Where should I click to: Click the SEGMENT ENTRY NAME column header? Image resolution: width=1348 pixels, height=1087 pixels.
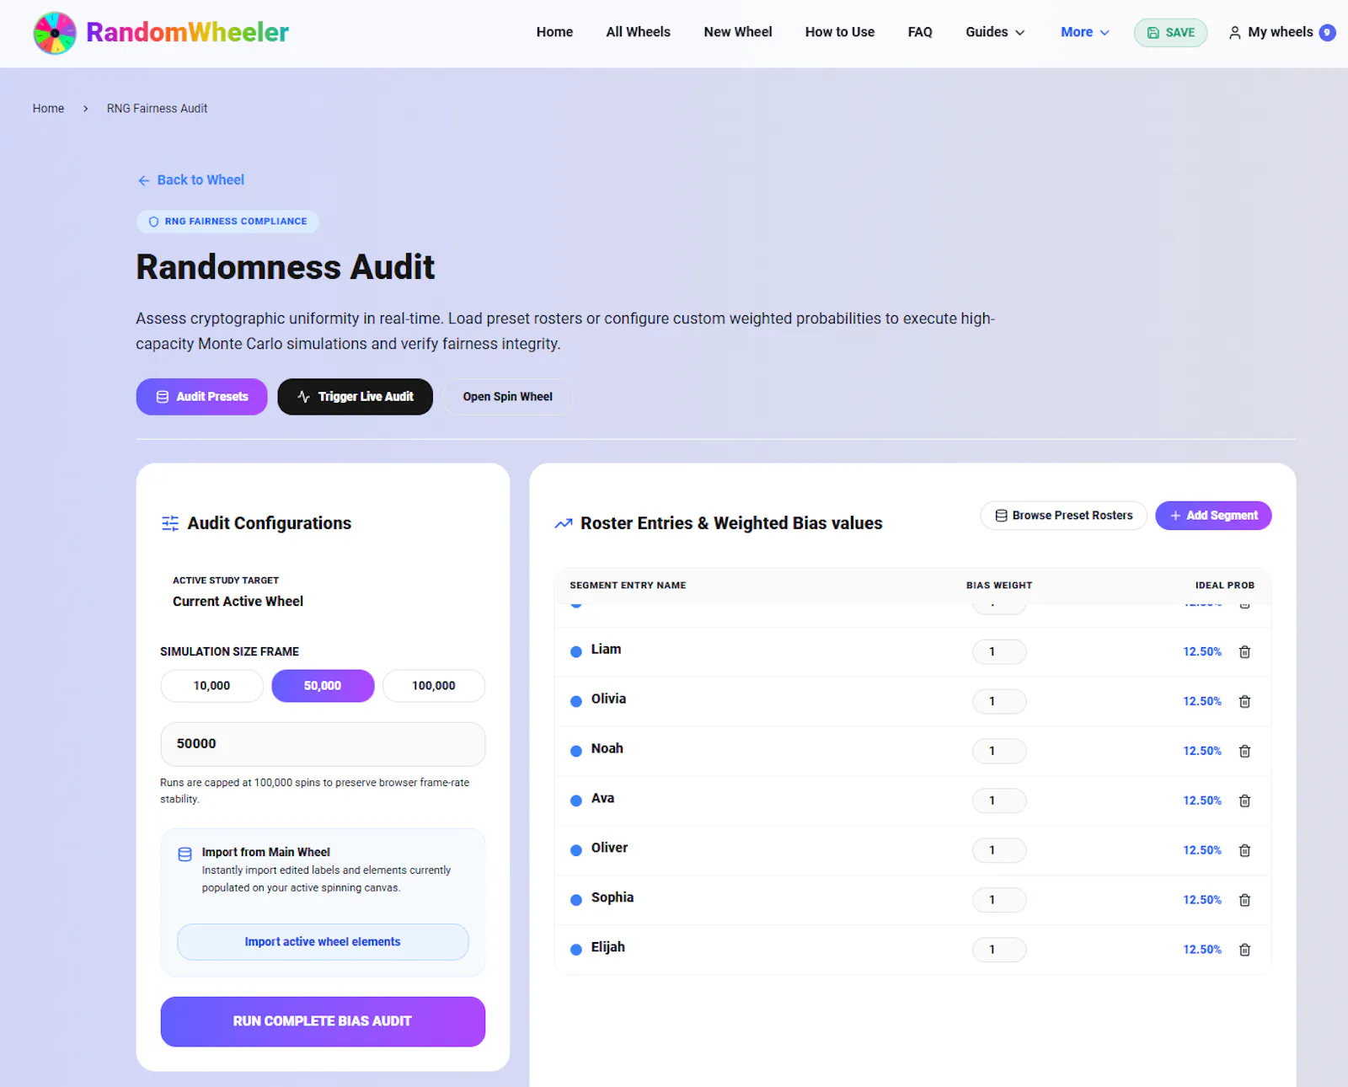tap(628, 586)
